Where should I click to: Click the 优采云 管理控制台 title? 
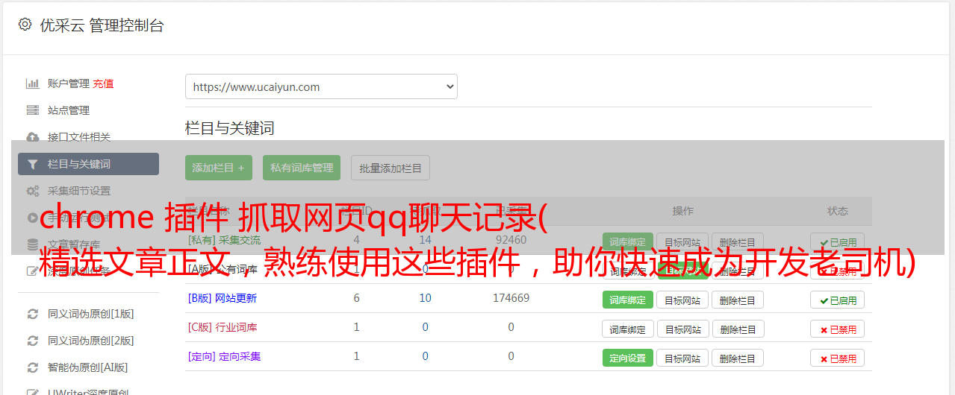102,25
